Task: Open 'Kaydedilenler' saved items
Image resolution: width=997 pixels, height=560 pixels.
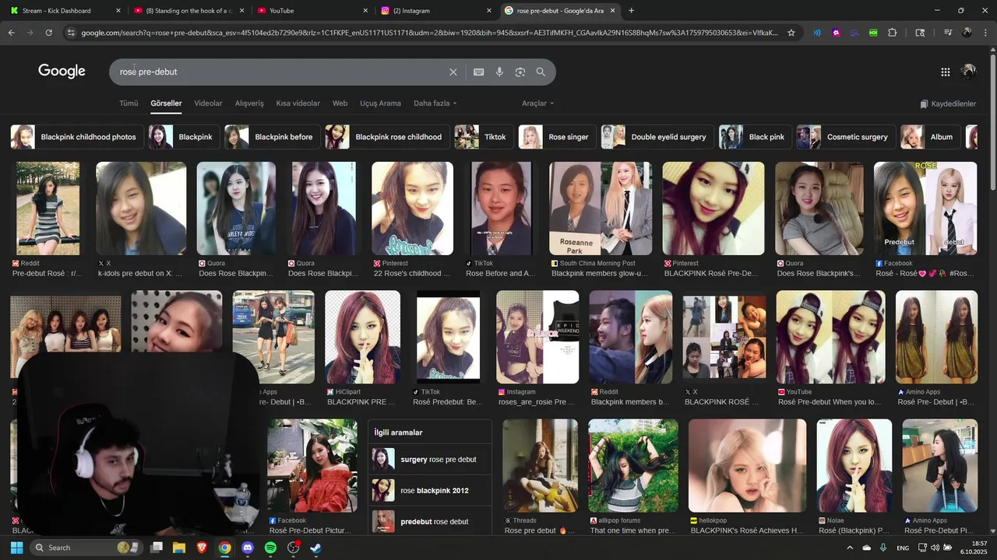Action: (948, 103)
